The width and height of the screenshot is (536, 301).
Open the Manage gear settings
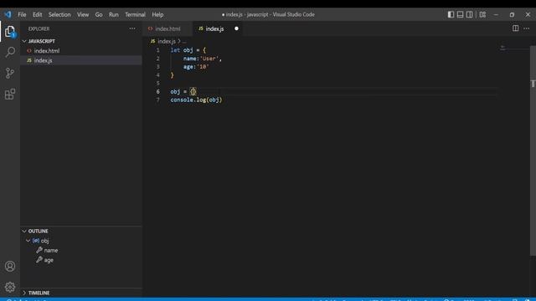tap(10, 287)
